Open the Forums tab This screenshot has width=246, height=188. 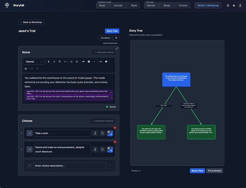183,6
